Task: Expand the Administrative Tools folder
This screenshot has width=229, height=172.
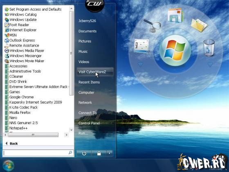Action: 23,71
